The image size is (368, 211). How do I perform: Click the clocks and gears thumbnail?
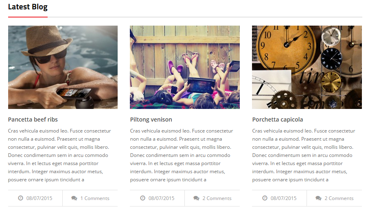(x=307, y=67)
